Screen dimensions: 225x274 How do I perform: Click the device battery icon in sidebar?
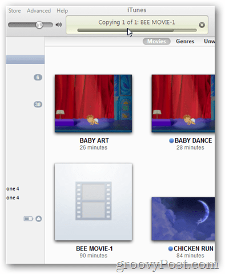click(x=28, y=219)
